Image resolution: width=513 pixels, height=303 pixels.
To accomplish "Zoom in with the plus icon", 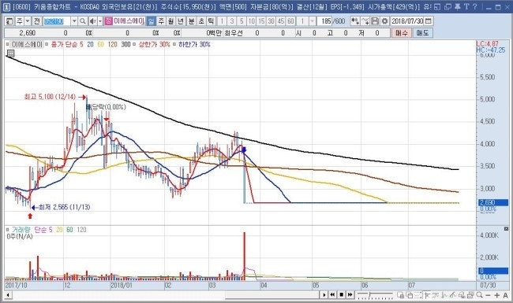I will coord(497,295).
